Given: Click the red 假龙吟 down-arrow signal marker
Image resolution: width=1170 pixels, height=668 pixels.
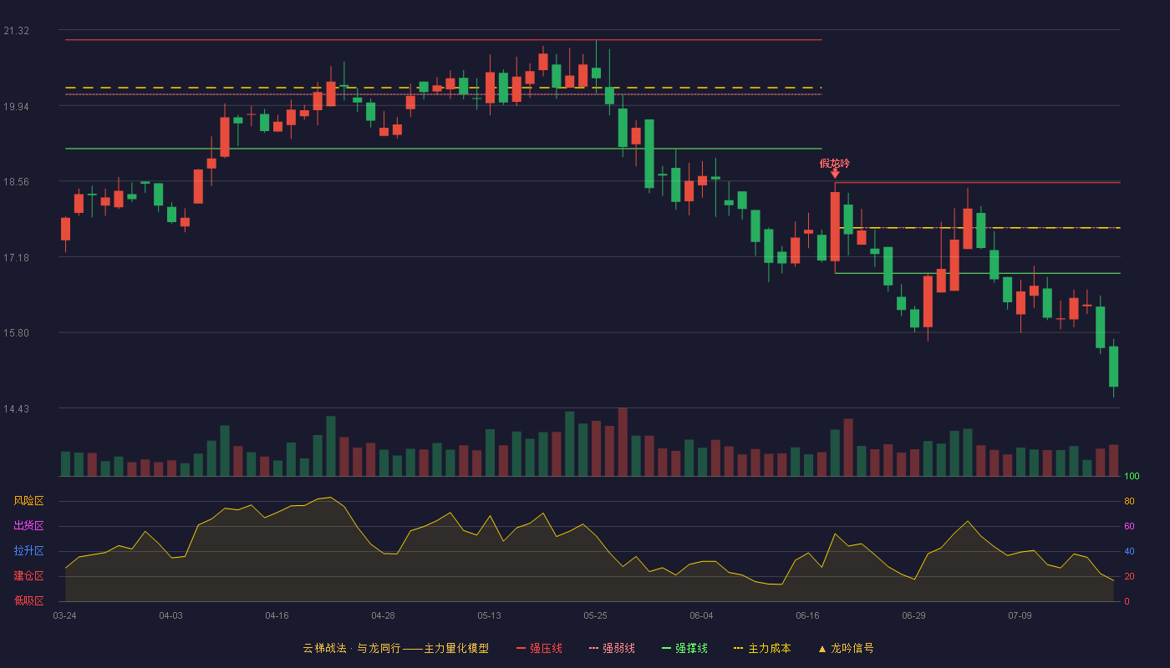Looking at the screenshot, I should coord(835,174).
